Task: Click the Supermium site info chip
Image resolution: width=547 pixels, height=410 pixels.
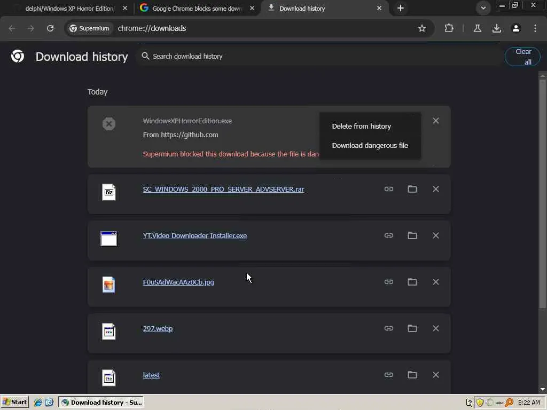Action: click(x=89, y=28)
